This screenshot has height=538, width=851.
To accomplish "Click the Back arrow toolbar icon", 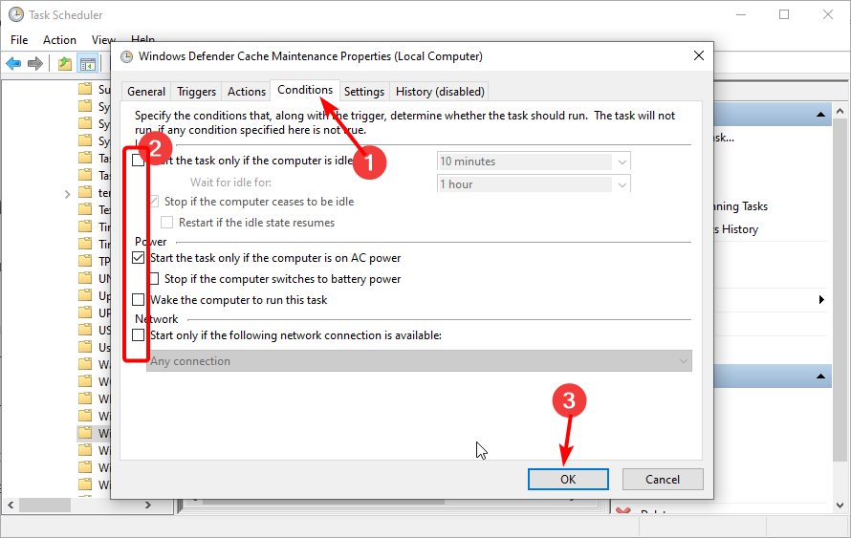I will (x=13, y=64).
